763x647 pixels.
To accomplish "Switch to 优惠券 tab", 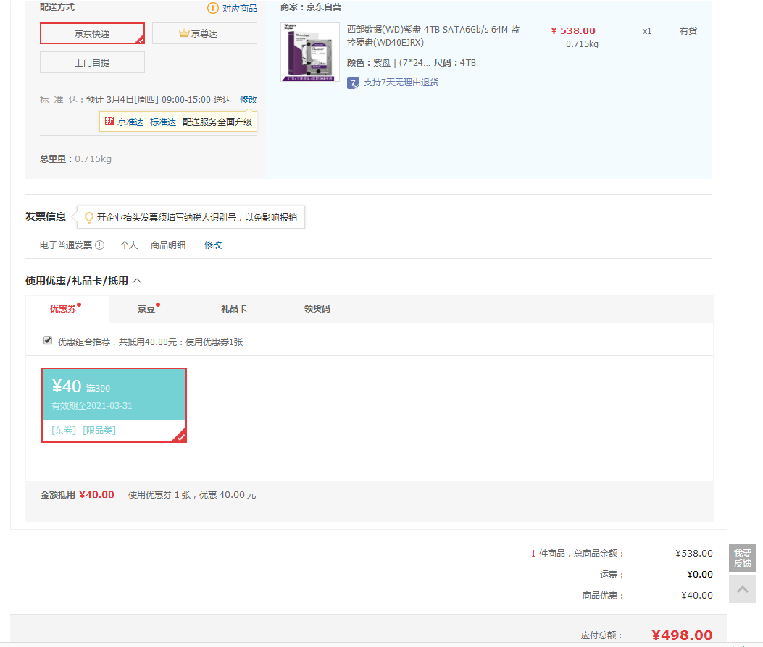I will point(67,309).
